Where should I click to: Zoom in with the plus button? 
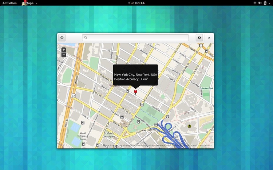coord(64,50)
